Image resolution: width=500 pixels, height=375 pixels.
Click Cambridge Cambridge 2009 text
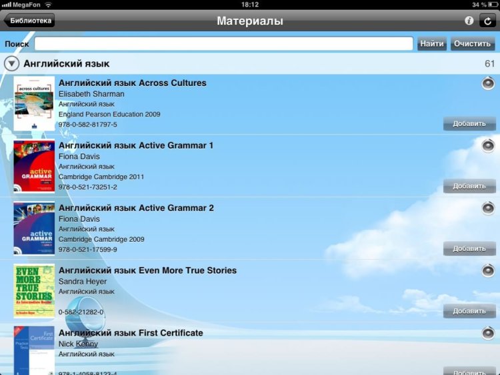pyautogui.click(x=101, y=239)
